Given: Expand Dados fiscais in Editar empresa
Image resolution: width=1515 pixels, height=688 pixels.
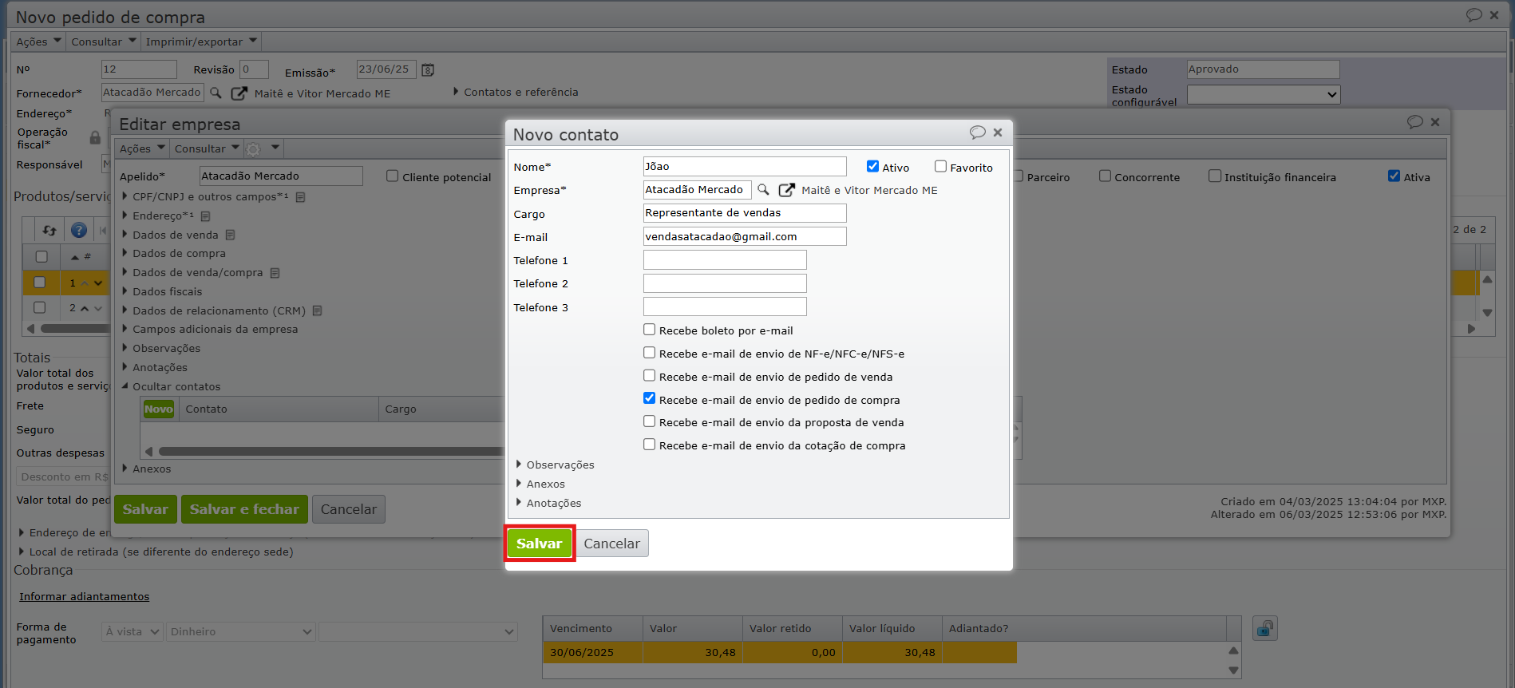Looking at the screenshot, I should pos(162,291).
